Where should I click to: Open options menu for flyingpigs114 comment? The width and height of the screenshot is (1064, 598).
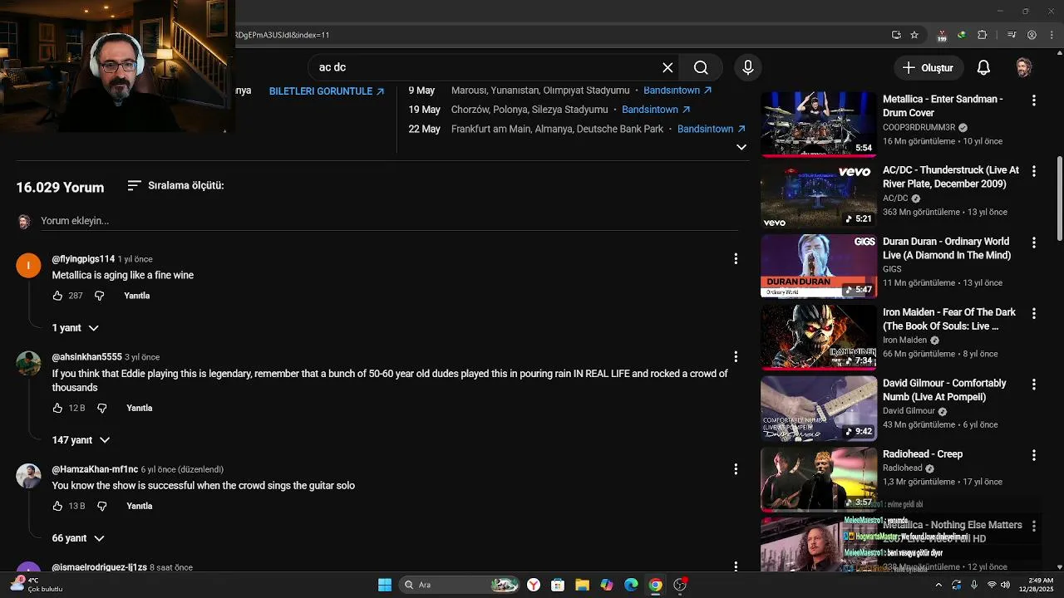(x=736, y=259)
